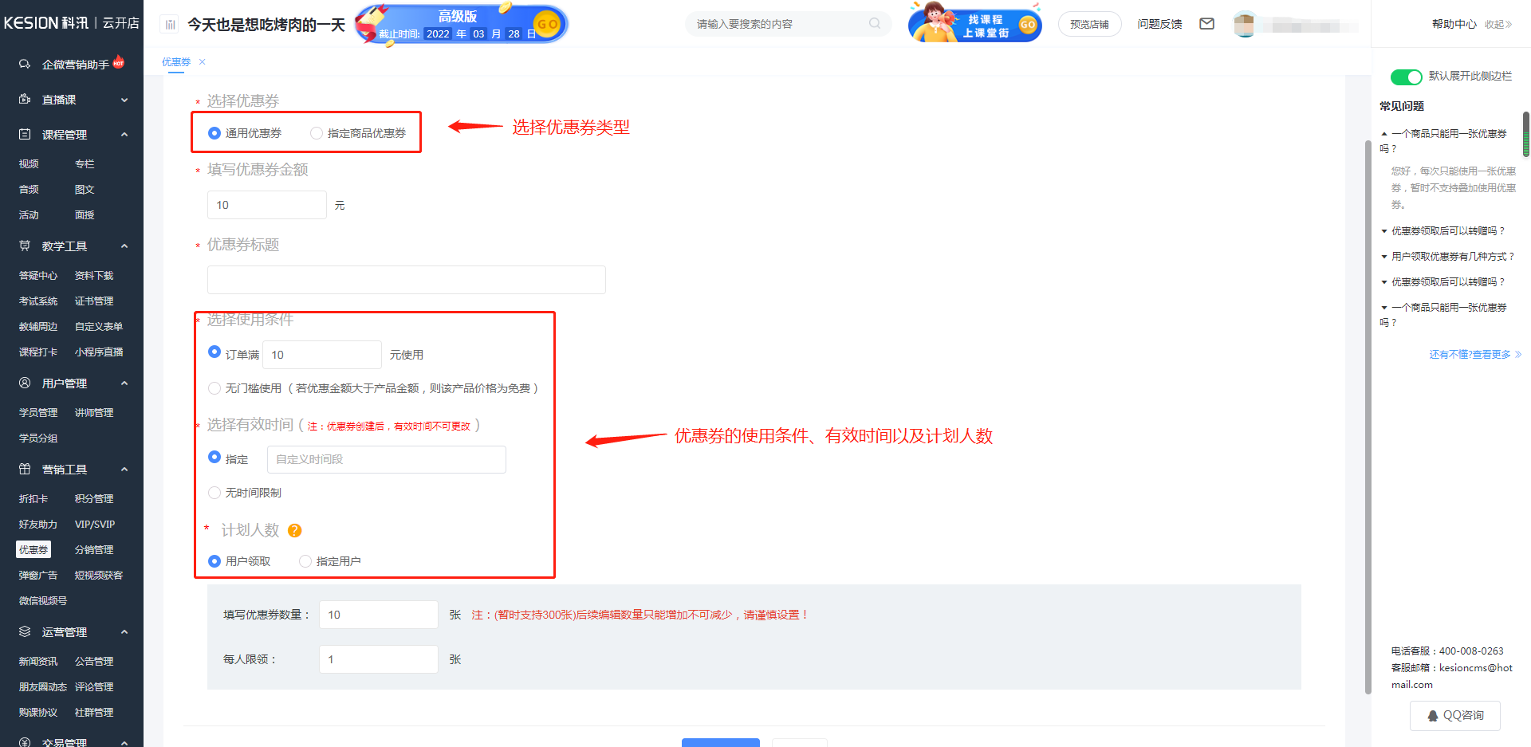Select 订单满 condition radio
The height and width of the screenshot is (747, 1531).
pos(214,352)
